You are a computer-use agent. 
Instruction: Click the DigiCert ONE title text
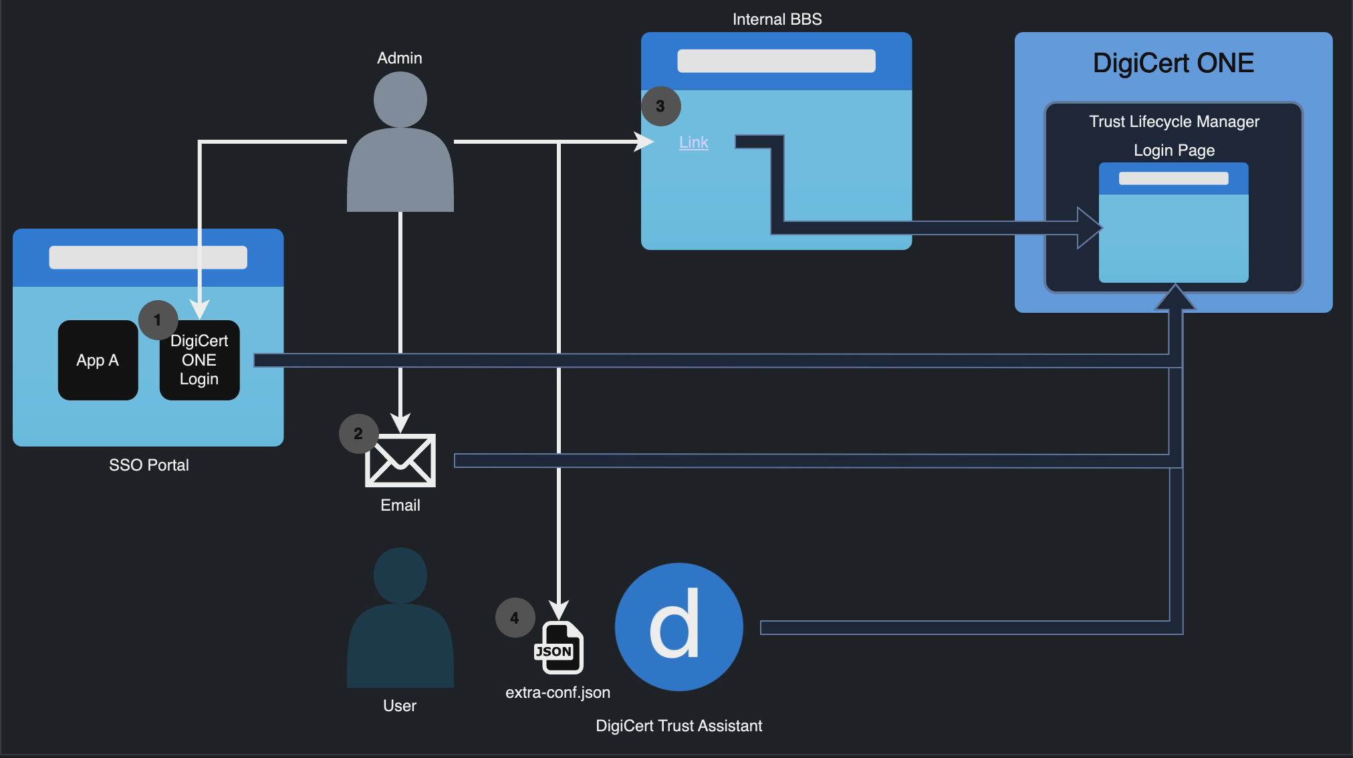coord(1173,64)
